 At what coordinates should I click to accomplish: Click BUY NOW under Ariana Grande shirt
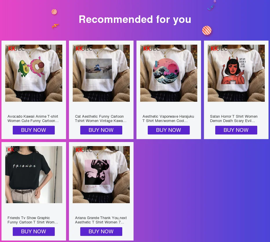(101, 232)
